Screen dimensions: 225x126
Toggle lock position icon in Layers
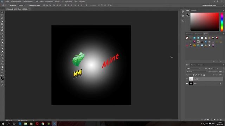coord(199,75)
